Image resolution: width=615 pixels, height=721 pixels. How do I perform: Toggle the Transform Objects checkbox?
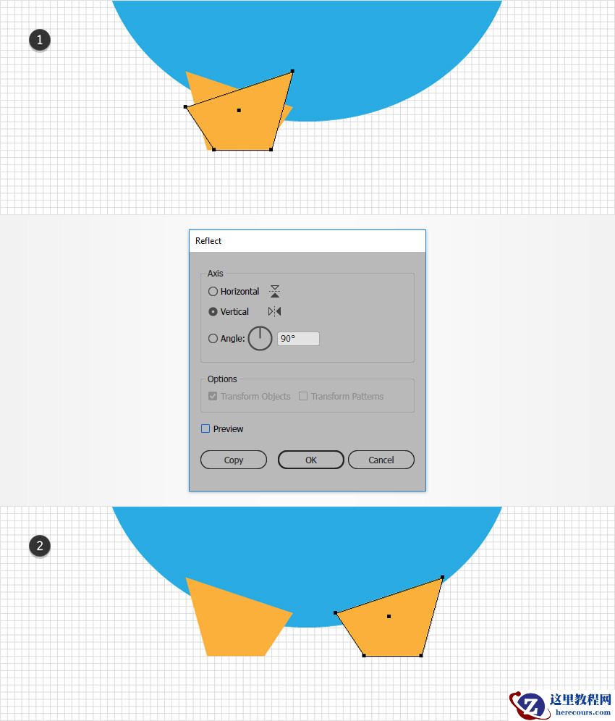click(x=212, y=396)
